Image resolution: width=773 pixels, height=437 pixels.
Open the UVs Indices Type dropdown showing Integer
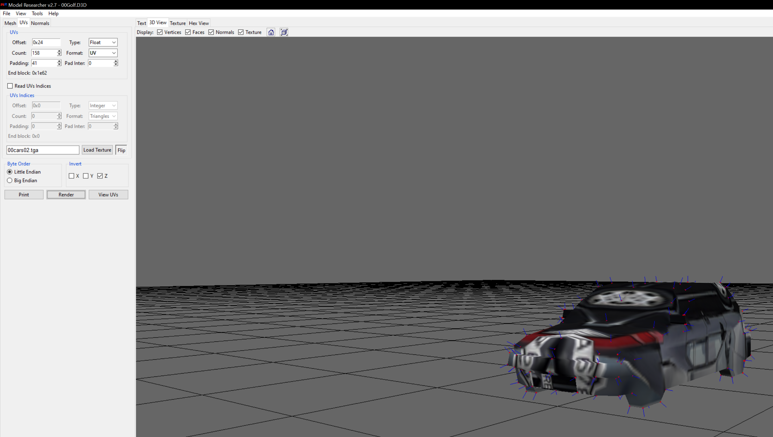103,105
